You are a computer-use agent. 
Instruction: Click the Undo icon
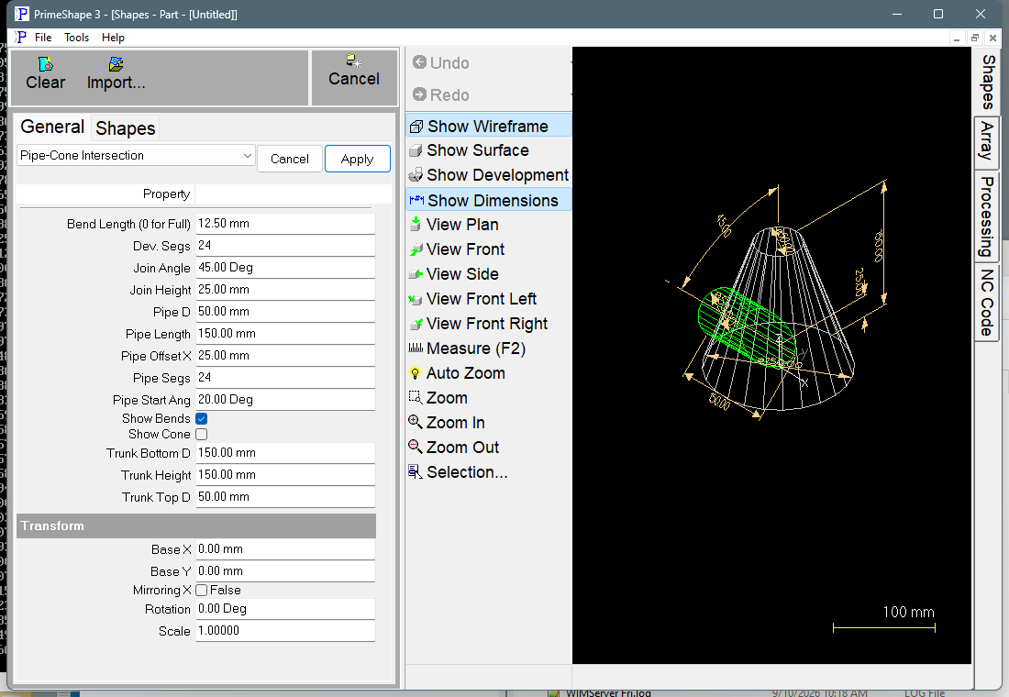coord(419,62)
